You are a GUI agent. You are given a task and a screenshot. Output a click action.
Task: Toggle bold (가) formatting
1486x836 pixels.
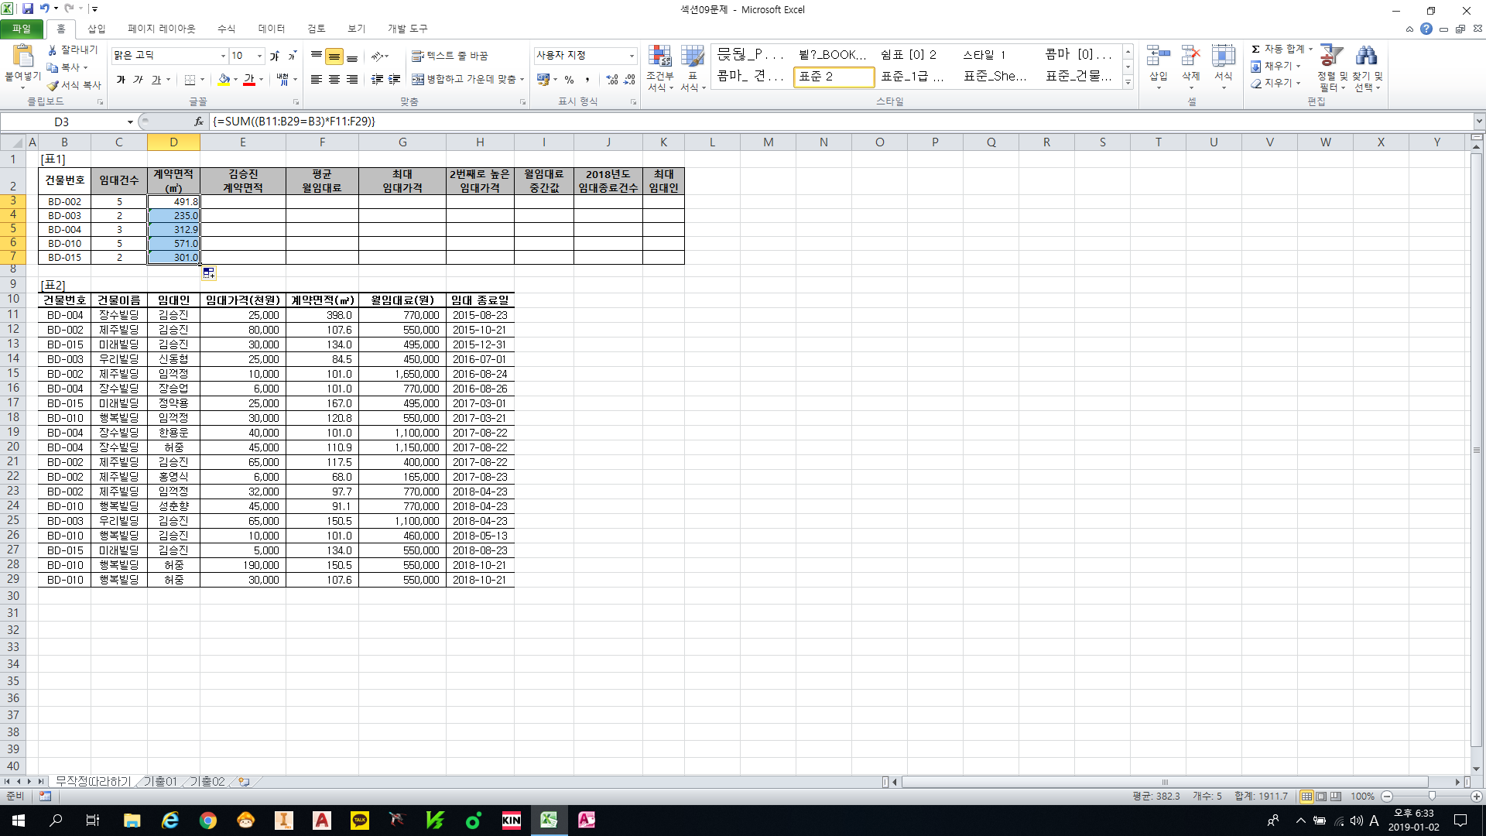121,80
